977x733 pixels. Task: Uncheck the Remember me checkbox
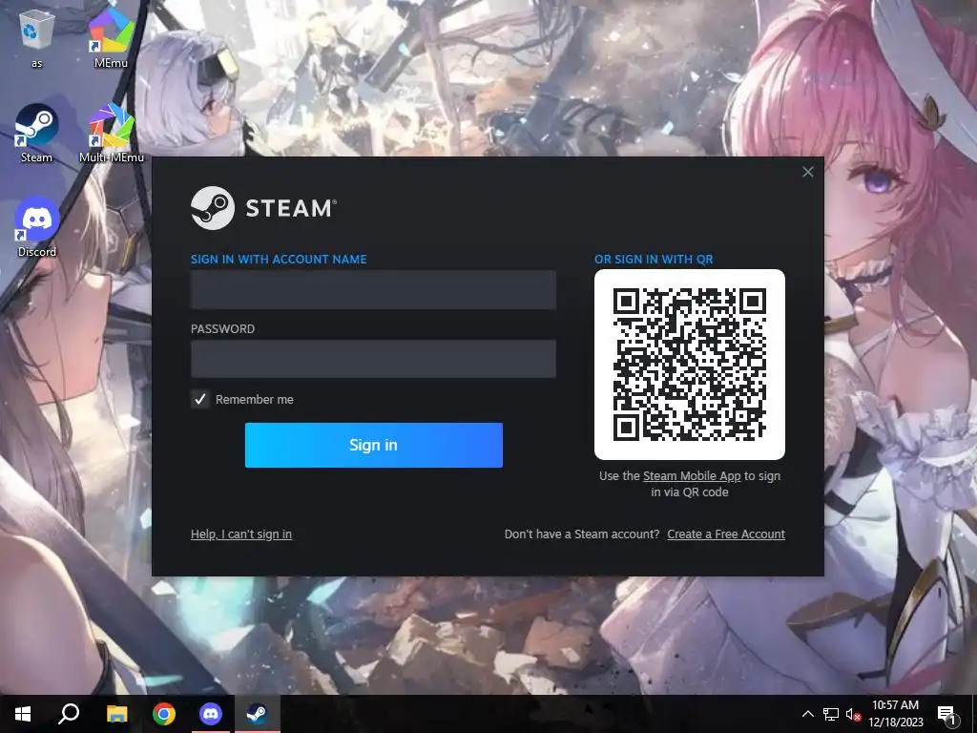point(200,399)
